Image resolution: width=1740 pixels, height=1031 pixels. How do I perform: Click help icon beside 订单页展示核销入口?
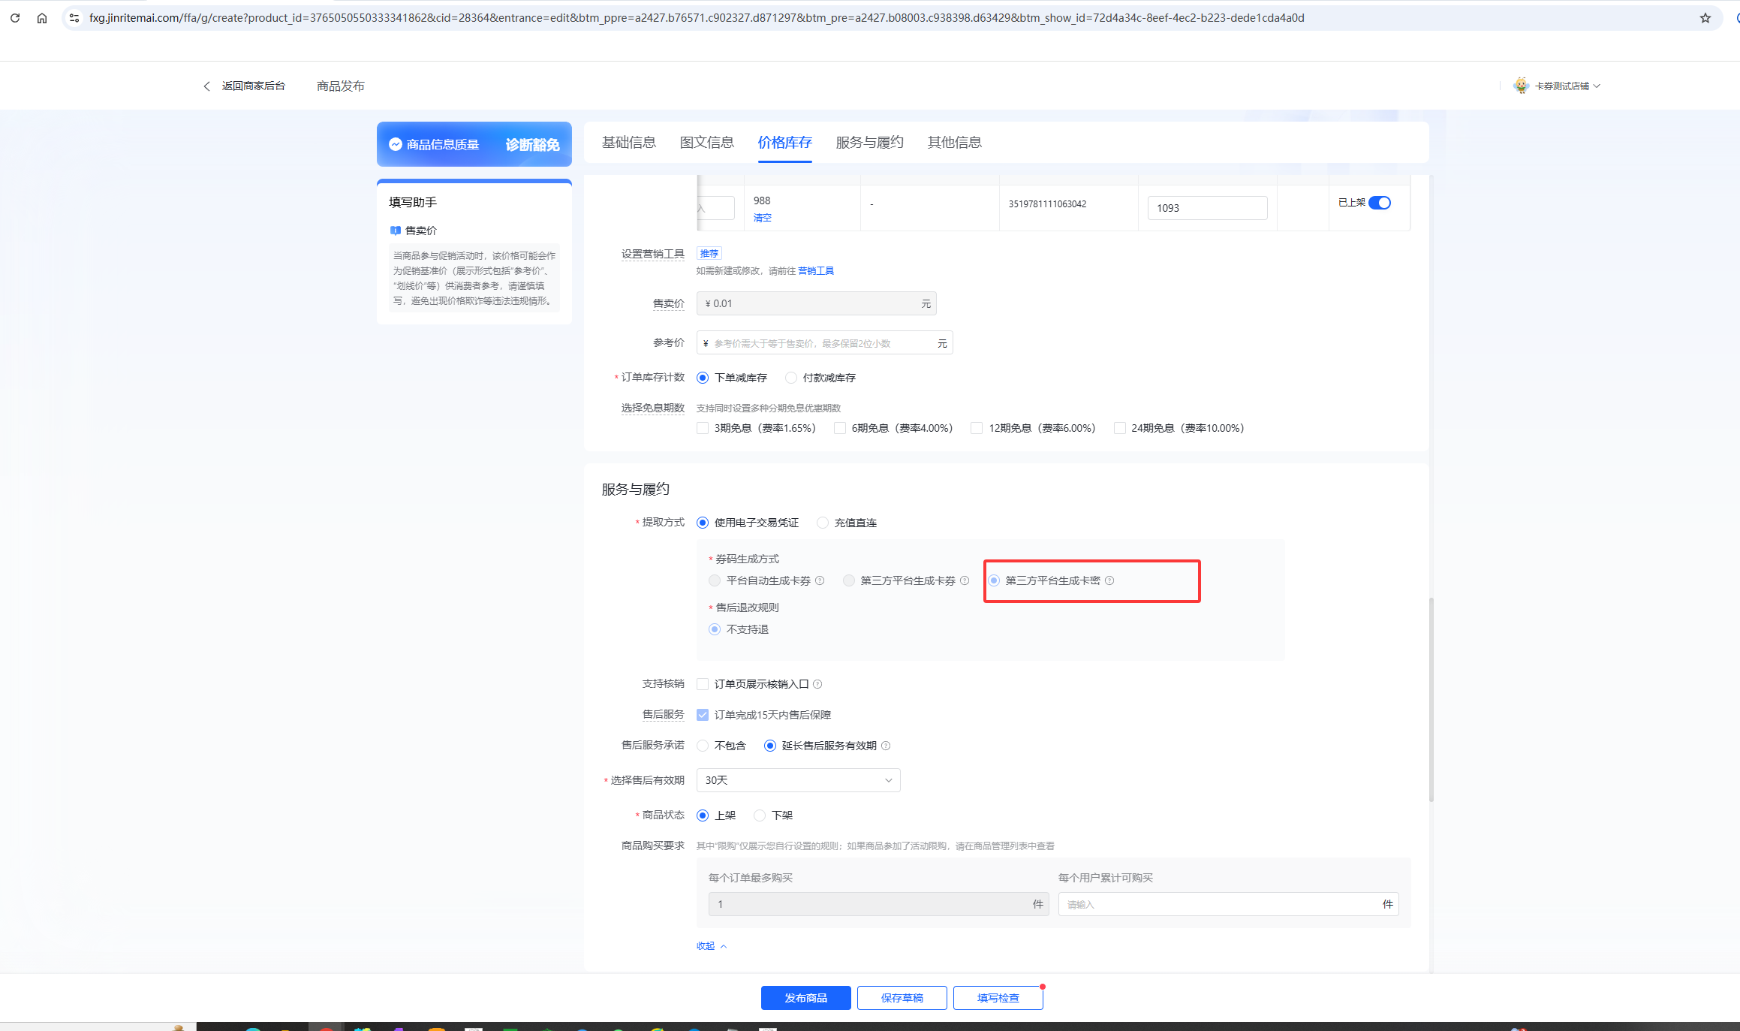click(817, 684)
